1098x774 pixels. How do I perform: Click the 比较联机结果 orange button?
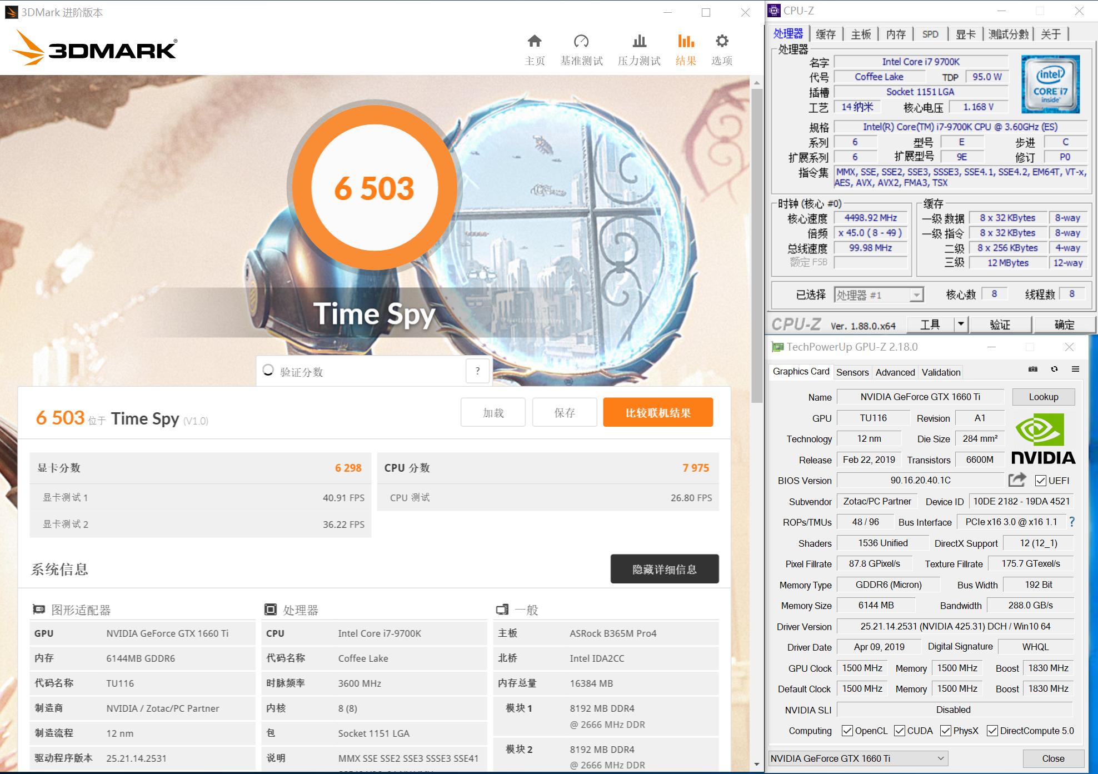pyautogui.click(x=658, y=412)
